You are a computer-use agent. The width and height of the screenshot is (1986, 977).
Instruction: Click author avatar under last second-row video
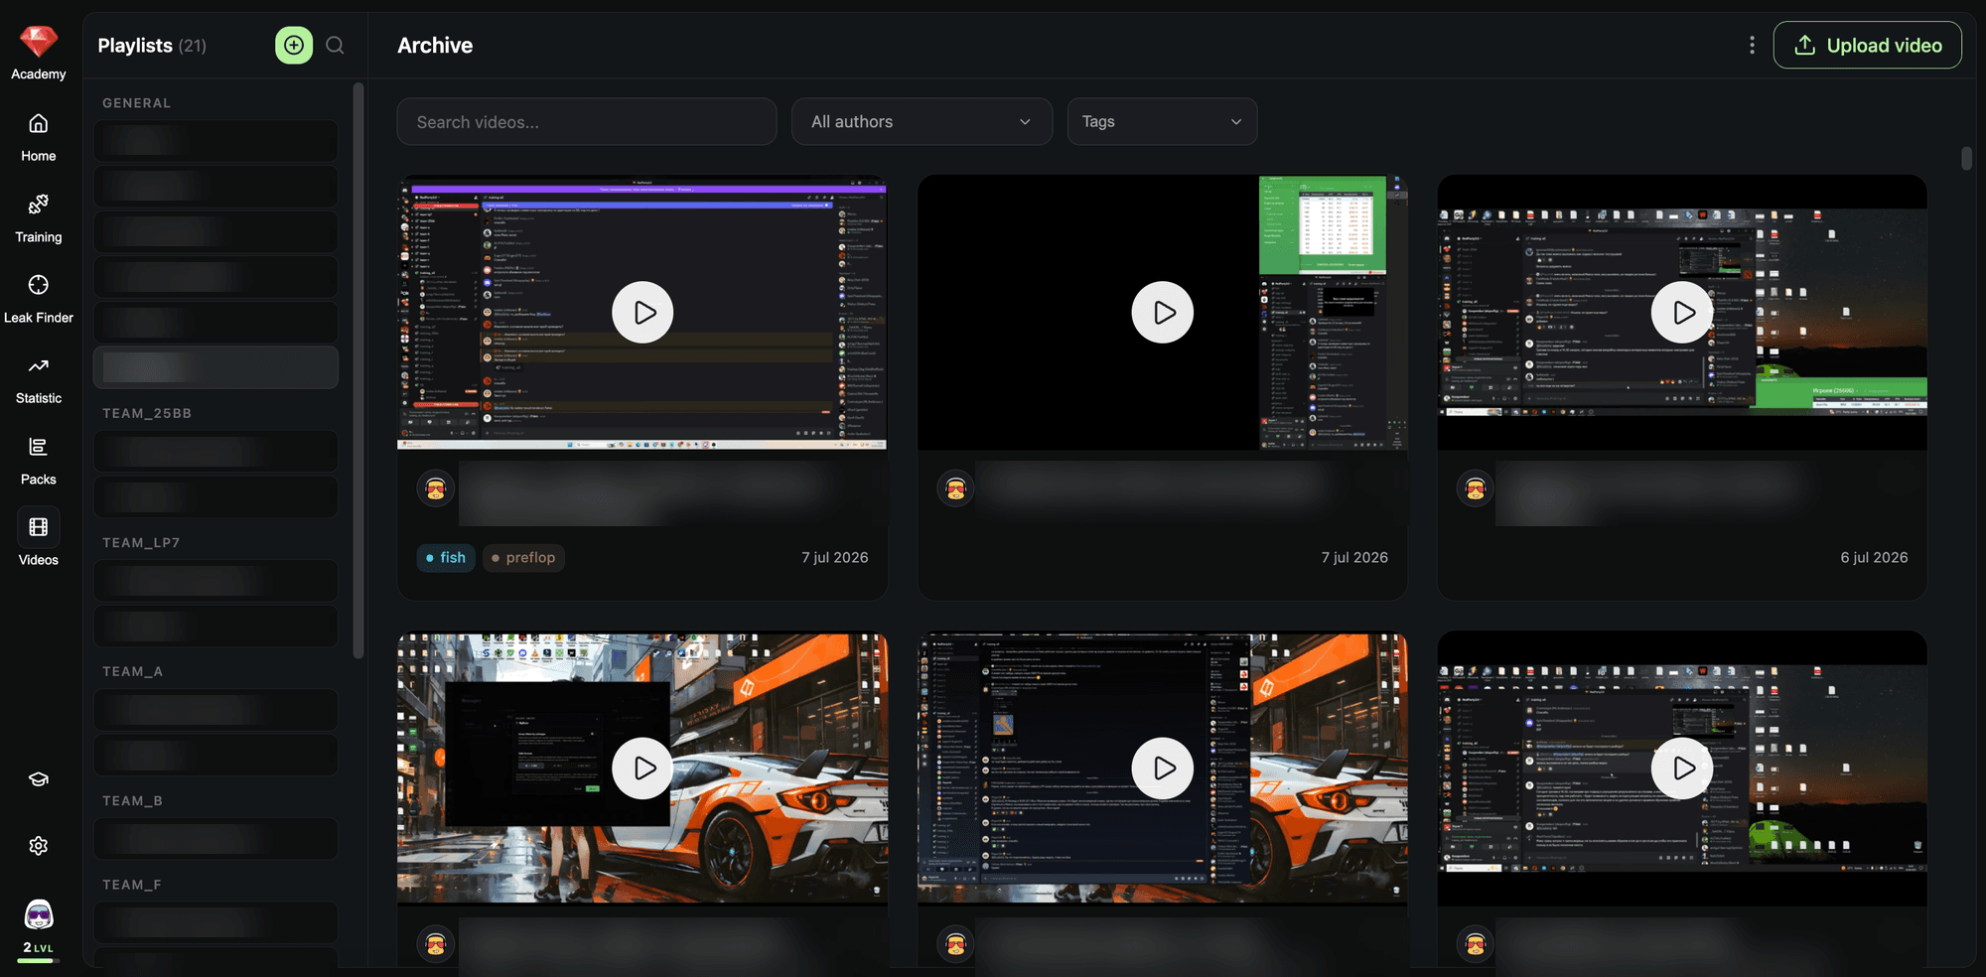(1476, 944)
